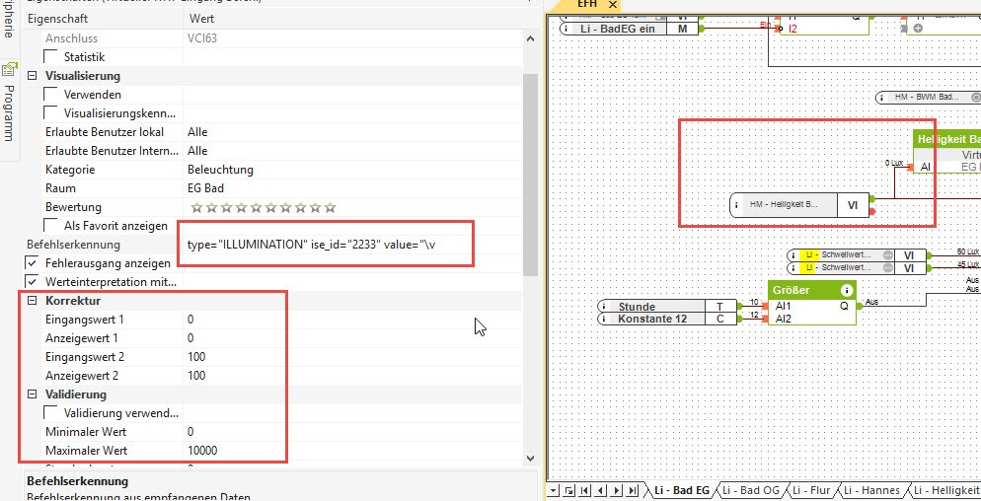Switch to Li - Bad OG tab
This screenshot has height=501, width=981.
click(751, 490)
